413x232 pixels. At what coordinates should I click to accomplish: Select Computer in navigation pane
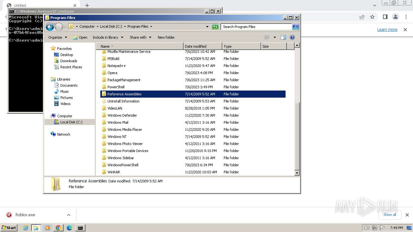click(65, 116)
